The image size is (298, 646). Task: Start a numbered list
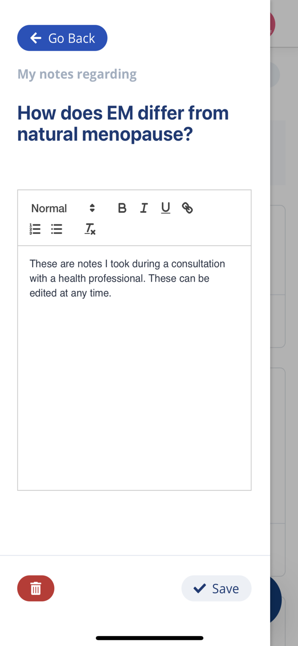pos(35,229)
